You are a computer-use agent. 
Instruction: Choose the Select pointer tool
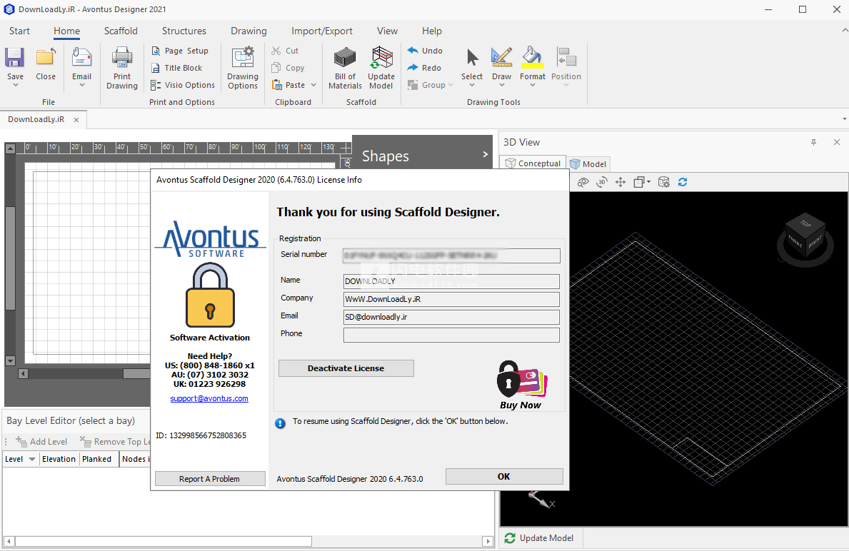pyautogui.click(x=472, y=57)
